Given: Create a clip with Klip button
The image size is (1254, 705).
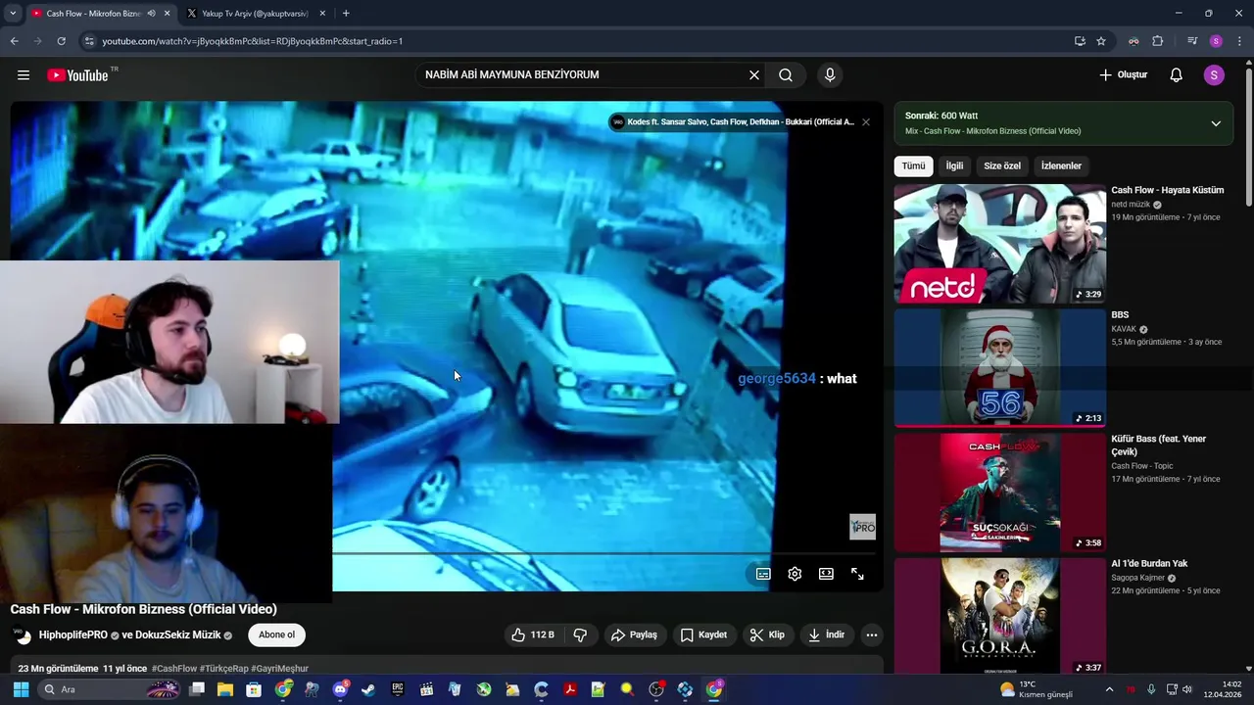Looking at the screenshot, I should [767, 634].
